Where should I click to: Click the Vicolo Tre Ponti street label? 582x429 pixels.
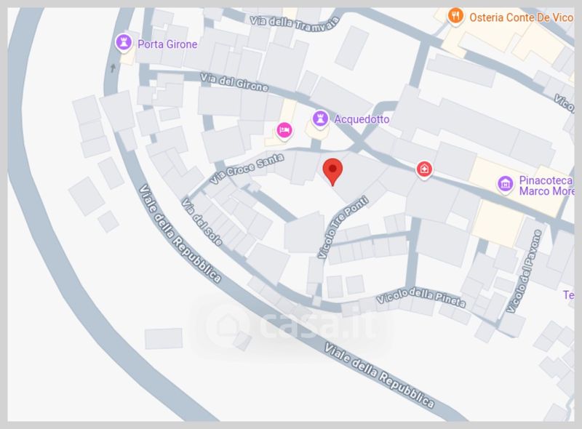(343, 227)
